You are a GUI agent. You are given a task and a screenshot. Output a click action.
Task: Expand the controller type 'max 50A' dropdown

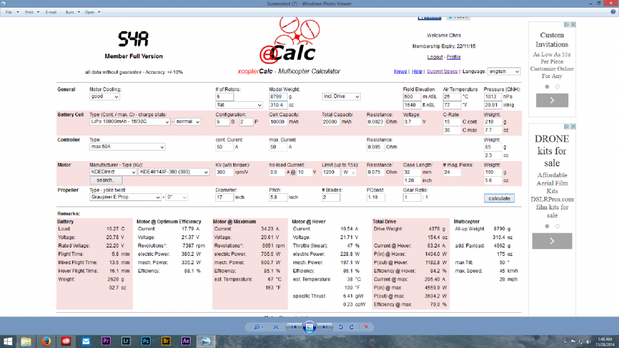pos(127,147)
